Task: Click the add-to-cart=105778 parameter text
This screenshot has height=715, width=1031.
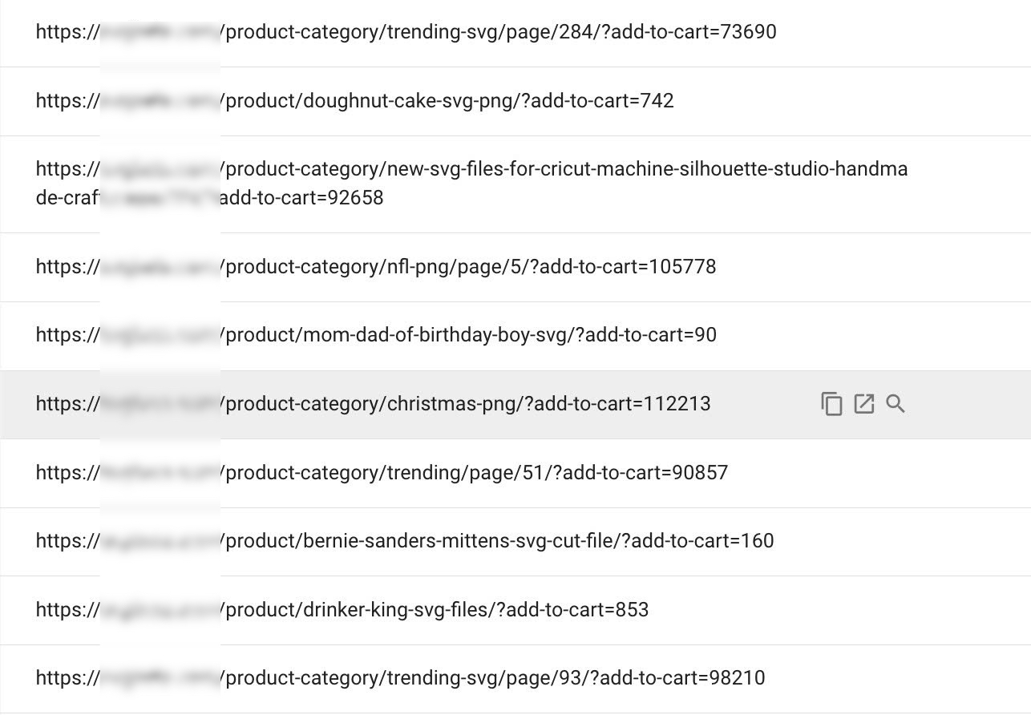Action: pos(627,267)
